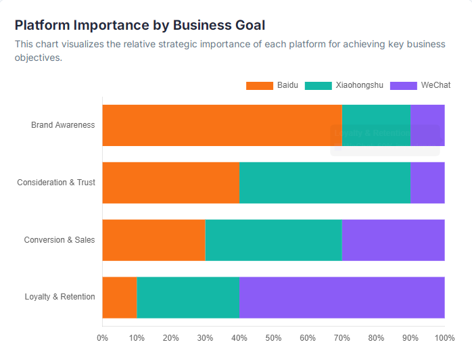The width and height of the screenshot is (472, 357).
Task: Select Xiaohongshu segment of Loyalty & Retention bar
Action: tap(188, 297)
